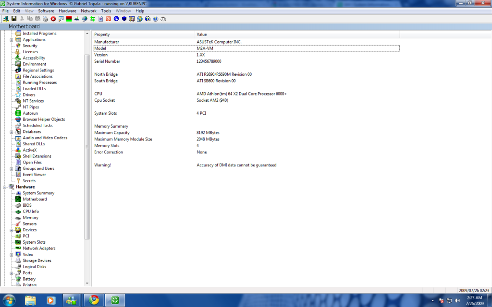
Task: Click the Drivers star icon in the tree
Action: click(x=18, y=94)
